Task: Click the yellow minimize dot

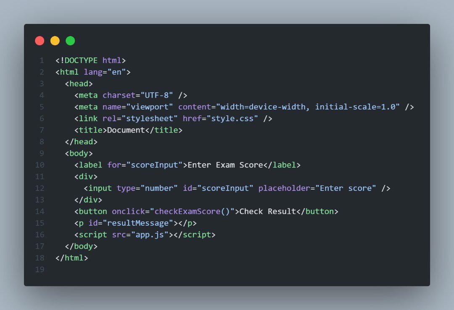Action: coord(55,41)
